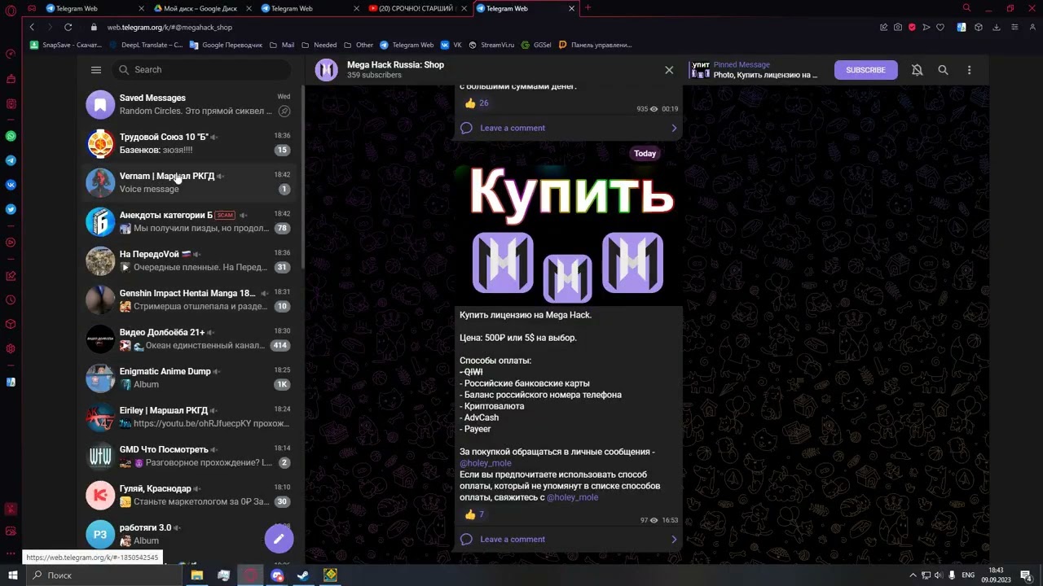Toggle the red ad-blocker shield icon
The height and width of the screenshot is (586, 1043).
pyautogui.click(x=912, y=27)
